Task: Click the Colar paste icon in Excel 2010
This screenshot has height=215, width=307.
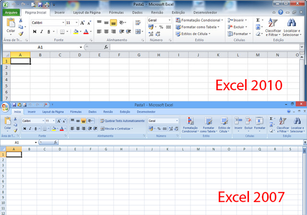Action: click(11, 23)
